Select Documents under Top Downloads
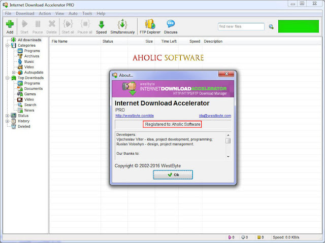Screen dimensions: 325x243 [34, 88]
